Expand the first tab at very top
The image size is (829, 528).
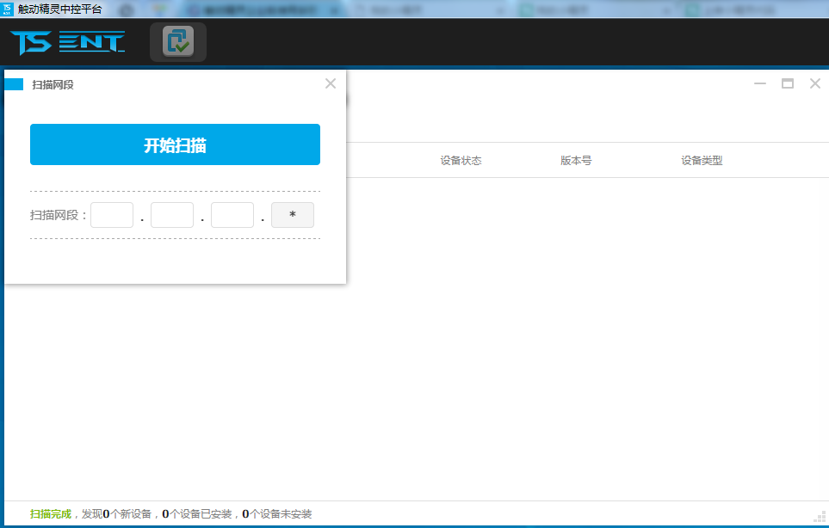tap(258, 9)
